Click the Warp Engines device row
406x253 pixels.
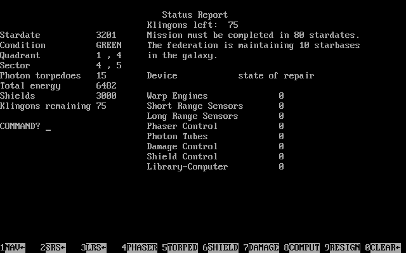coord(216,96)
